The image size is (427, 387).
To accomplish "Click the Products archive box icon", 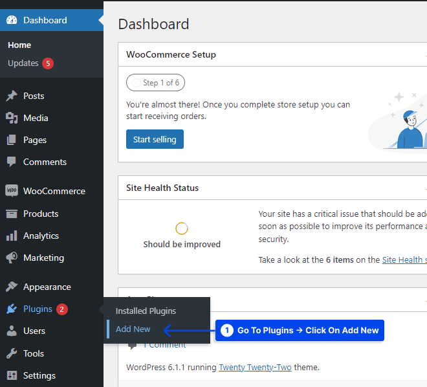I will coord(12,214).
